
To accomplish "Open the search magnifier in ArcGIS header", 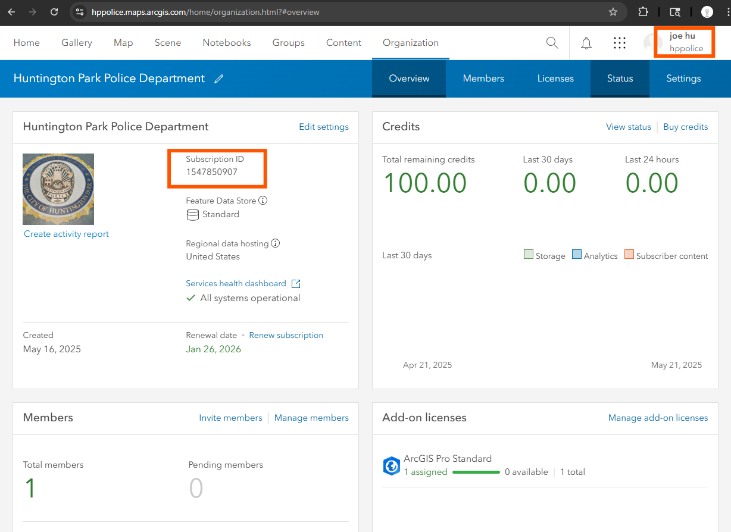I will click(552, 43).
